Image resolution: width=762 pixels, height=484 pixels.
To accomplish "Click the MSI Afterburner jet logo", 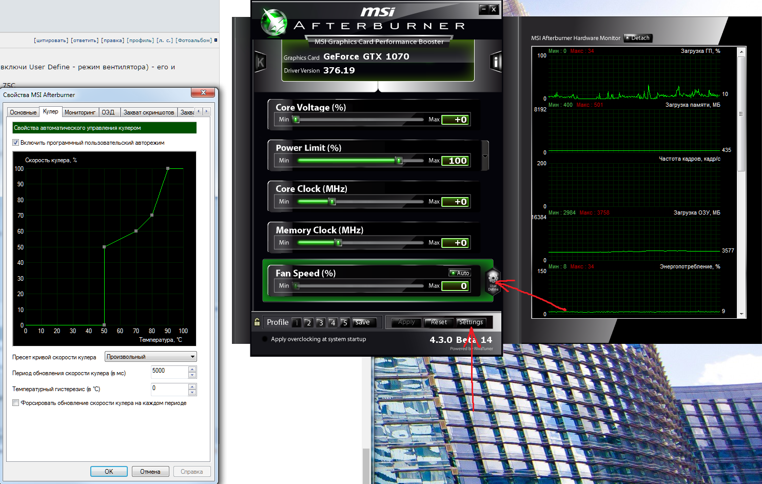I will [273, 23].
